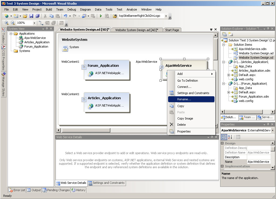Viewport: 276px width, 199px height.
Task: Collapse the Implementation category in Properties
Action: click(x=222, y=166)
